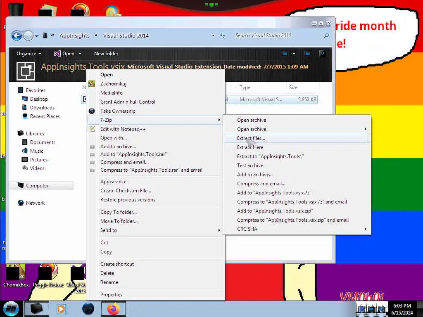423x317 pixels.
Task: Open the ChomikBox desktop shortcut
Action: (16, 276)
